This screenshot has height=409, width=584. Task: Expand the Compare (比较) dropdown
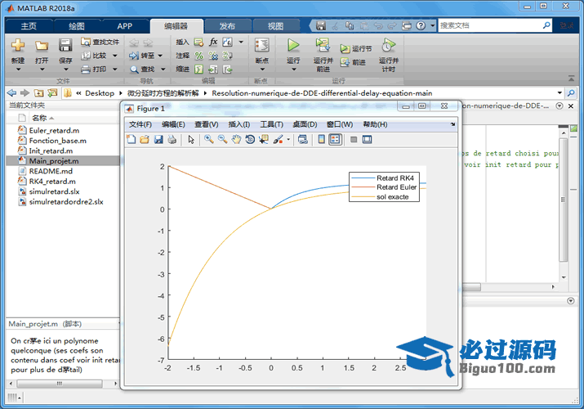[115, 56]
